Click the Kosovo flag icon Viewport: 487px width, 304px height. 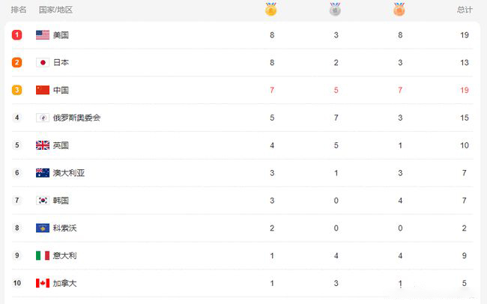point(43,228)
